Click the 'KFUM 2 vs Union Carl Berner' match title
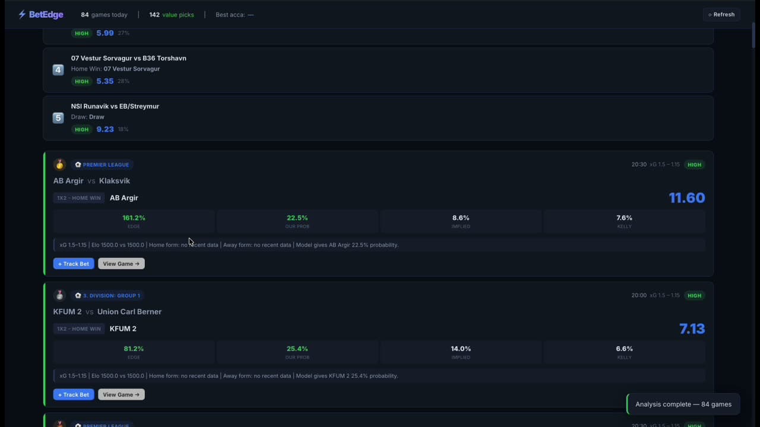This screenshot has width=760, height=427. pos(107,312)
